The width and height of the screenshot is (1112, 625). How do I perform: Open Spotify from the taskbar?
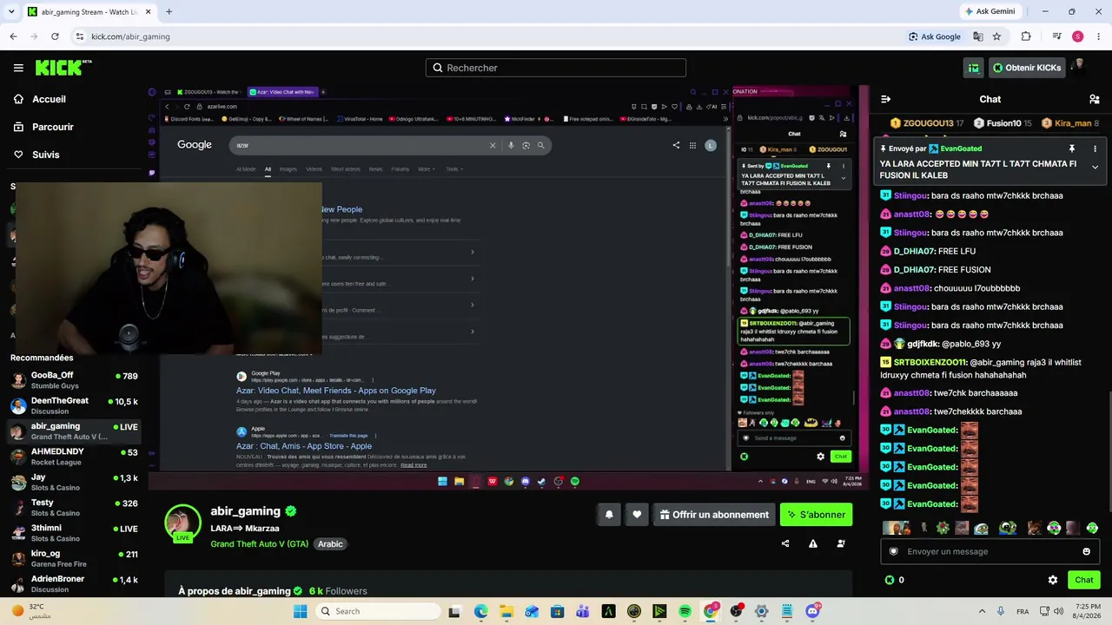(685, 611)
